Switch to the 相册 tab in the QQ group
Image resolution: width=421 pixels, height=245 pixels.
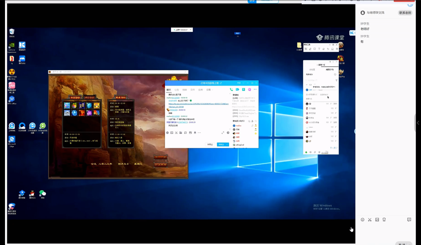(185, 90)
